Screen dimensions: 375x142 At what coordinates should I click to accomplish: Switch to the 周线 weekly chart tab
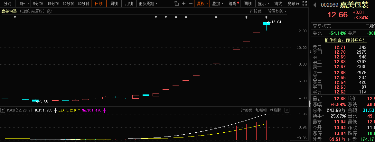[114, 4]
